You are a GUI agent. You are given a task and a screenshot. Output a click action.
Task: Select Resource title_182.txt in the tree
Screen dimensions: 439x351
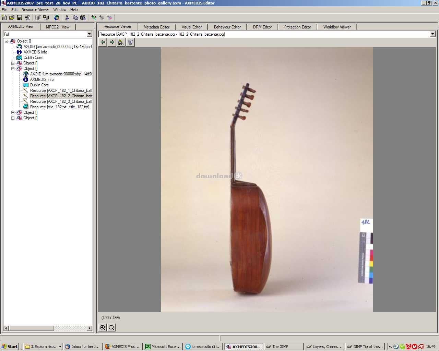pyautogui.click(x=59, y=107)
